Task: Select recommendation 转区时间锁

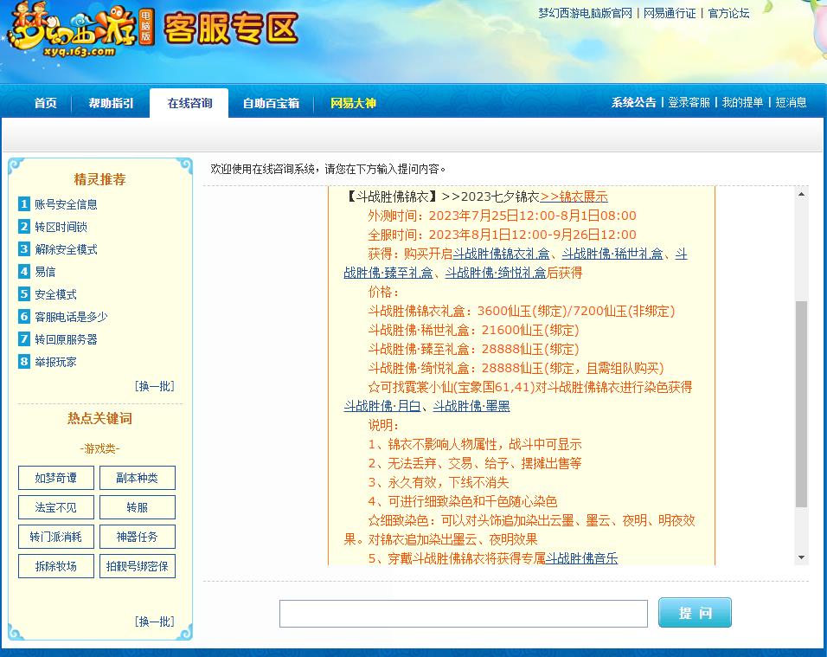Action: pyautogui.click(x=61, y=227)
